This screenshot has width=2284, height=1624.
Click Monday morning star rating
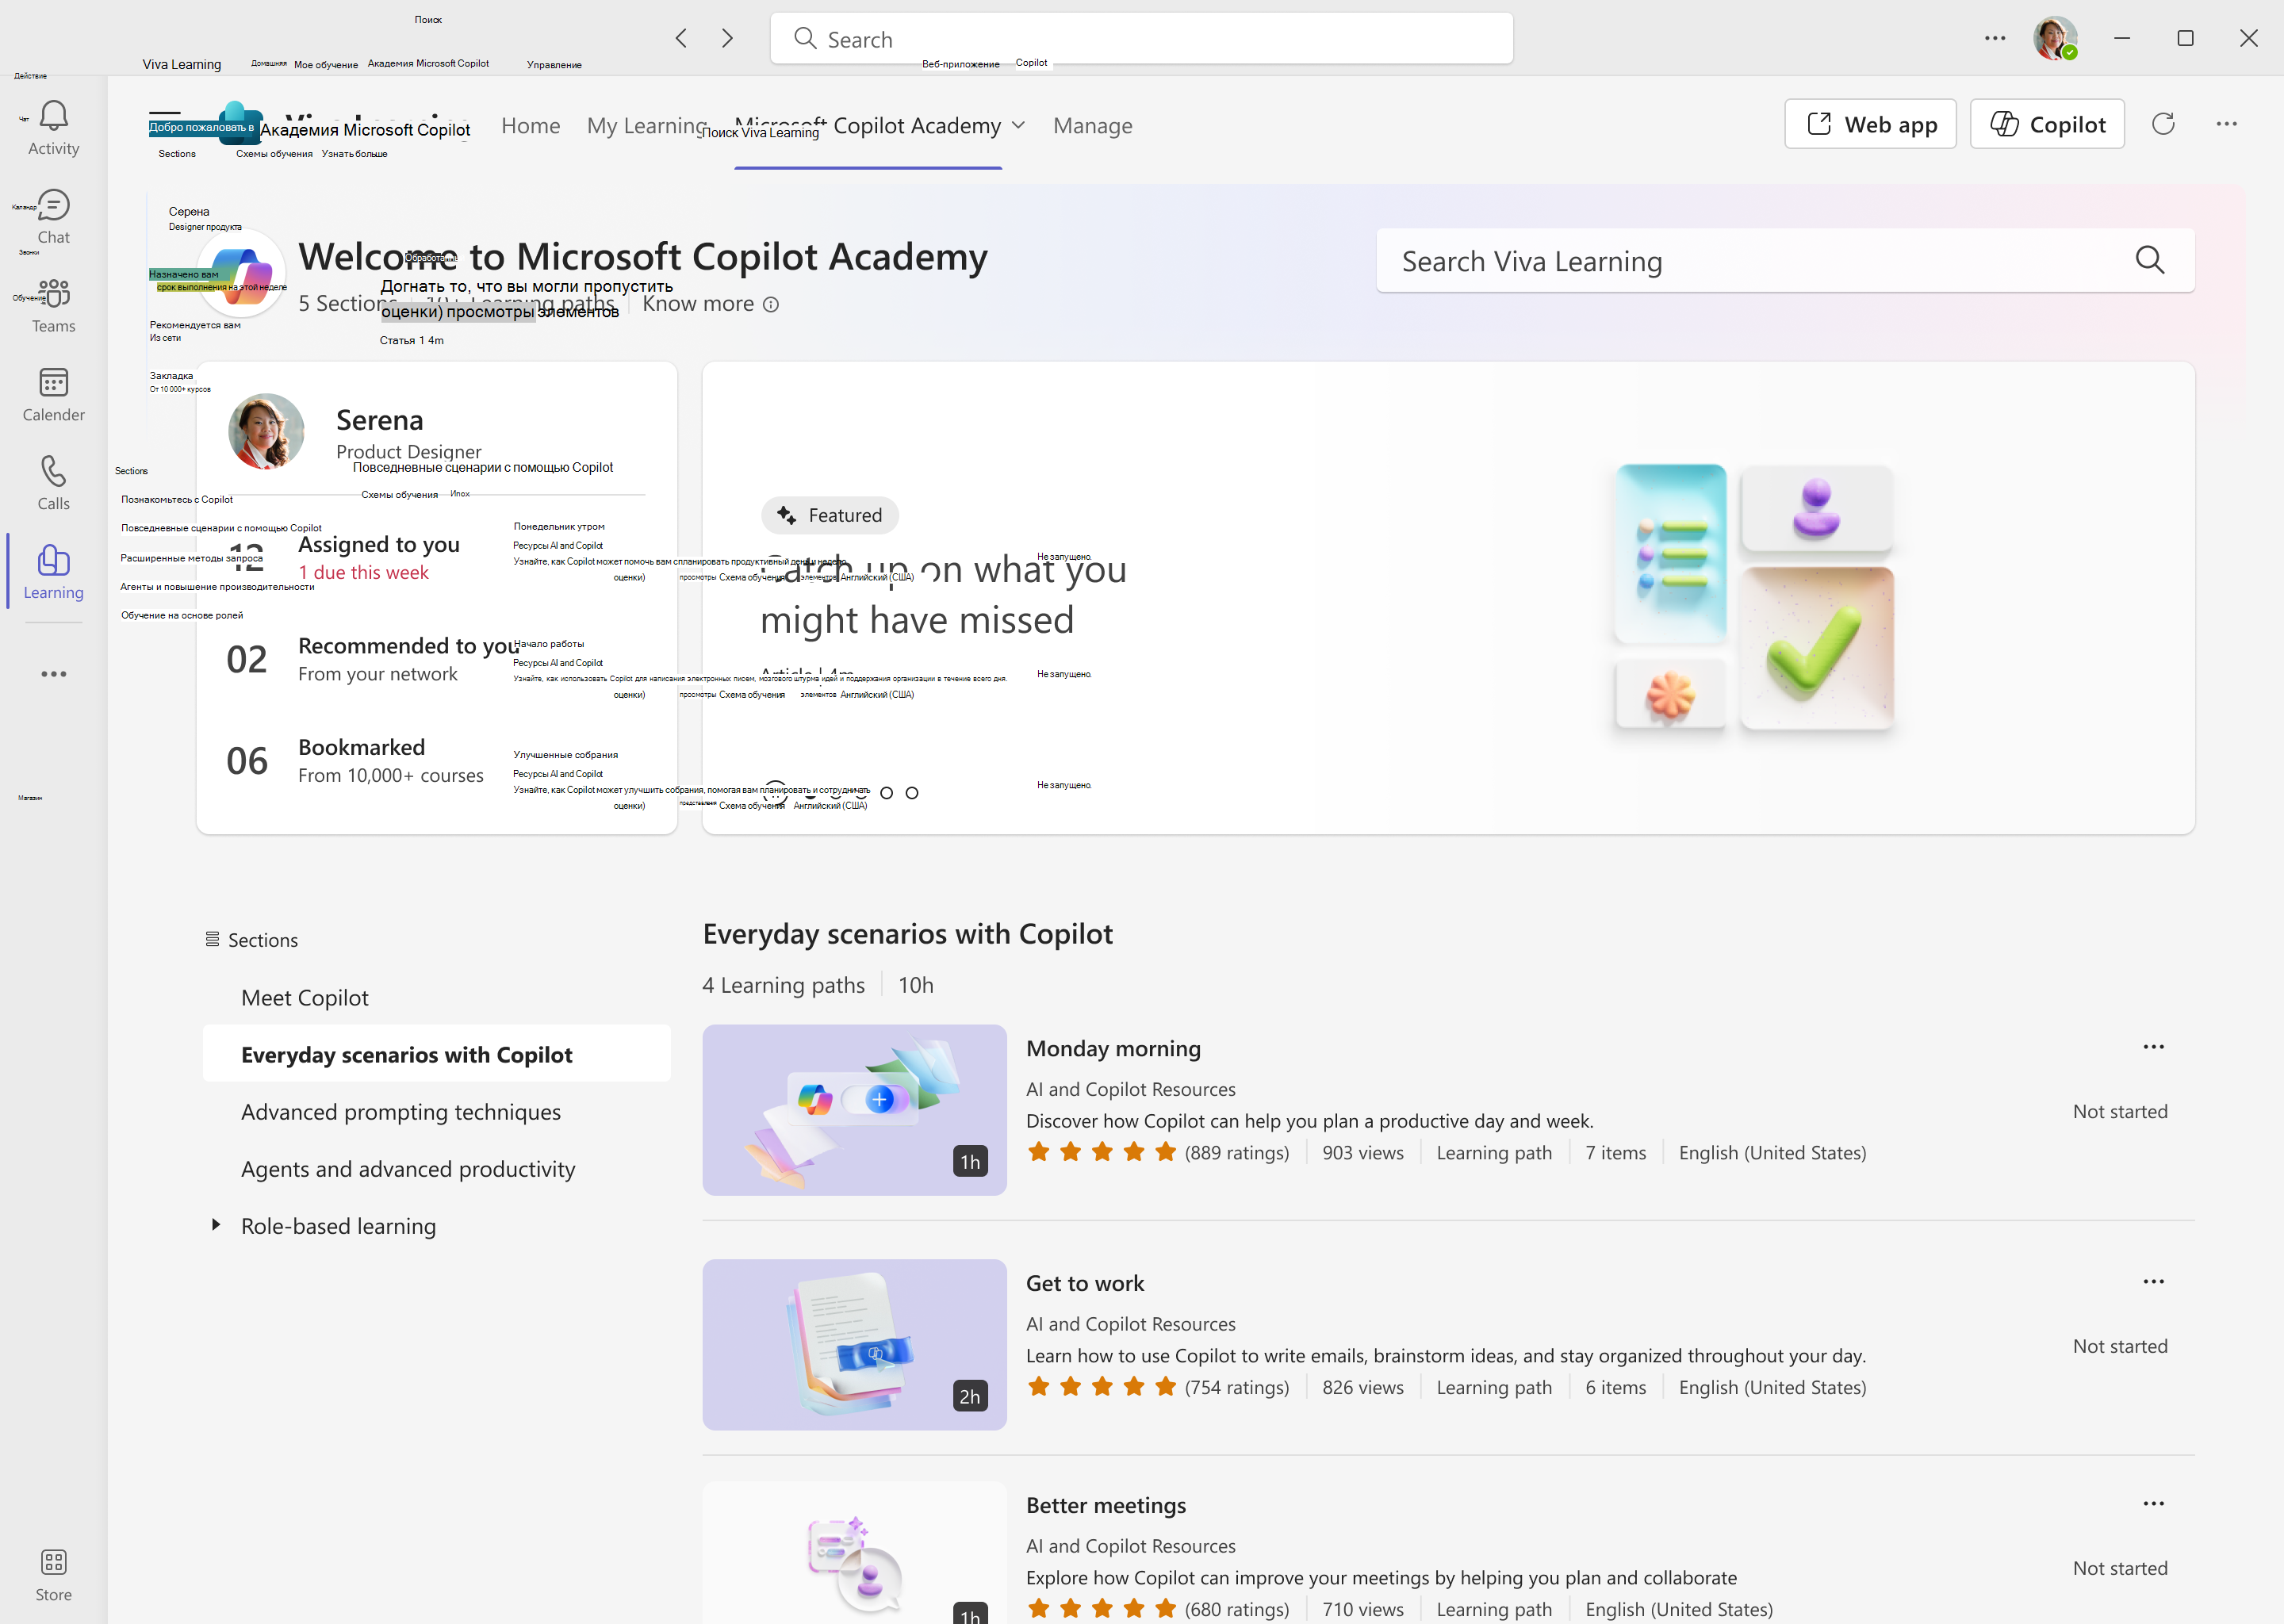pos(1102,1152)
